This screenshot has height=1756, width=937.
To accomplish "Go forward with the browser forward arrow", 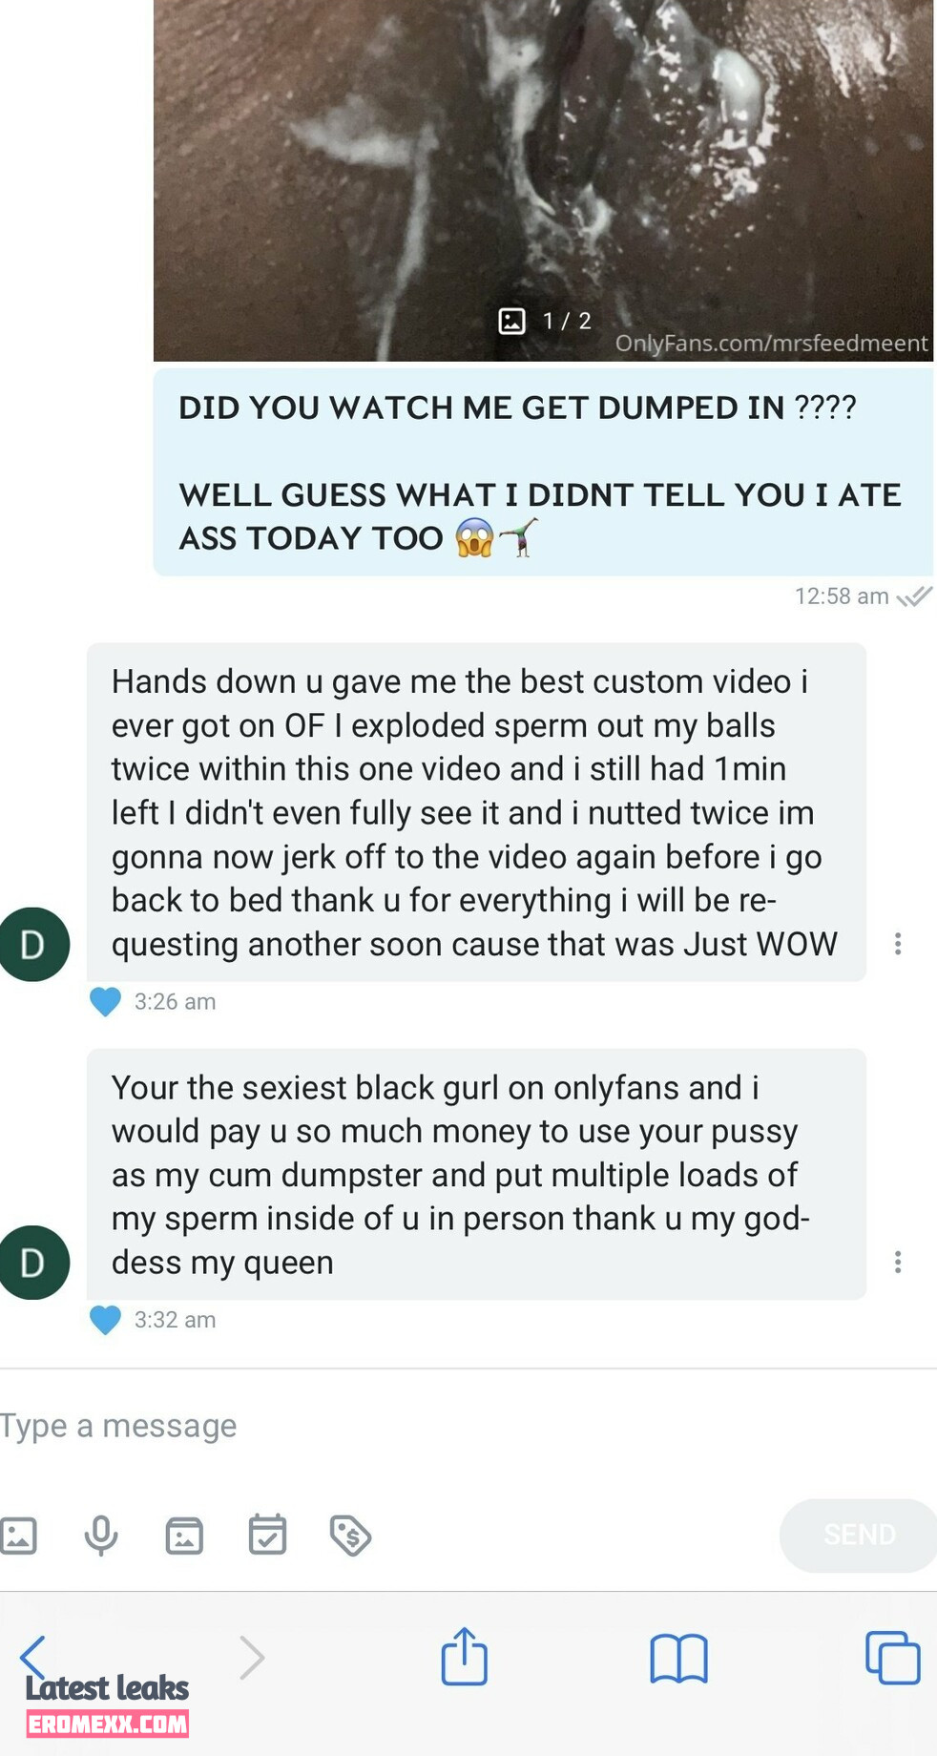I will [x=251, y=1658].
